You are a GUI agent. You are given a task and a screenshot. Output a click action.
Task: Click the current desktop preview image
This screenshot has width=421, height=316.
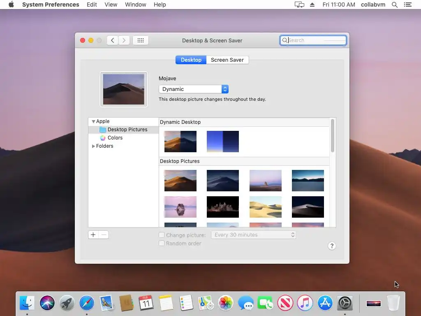(x=124, y=89)
